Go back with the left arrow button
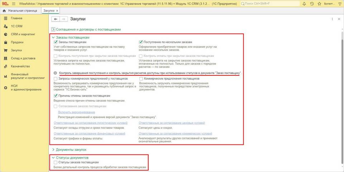 pos(55,19)
